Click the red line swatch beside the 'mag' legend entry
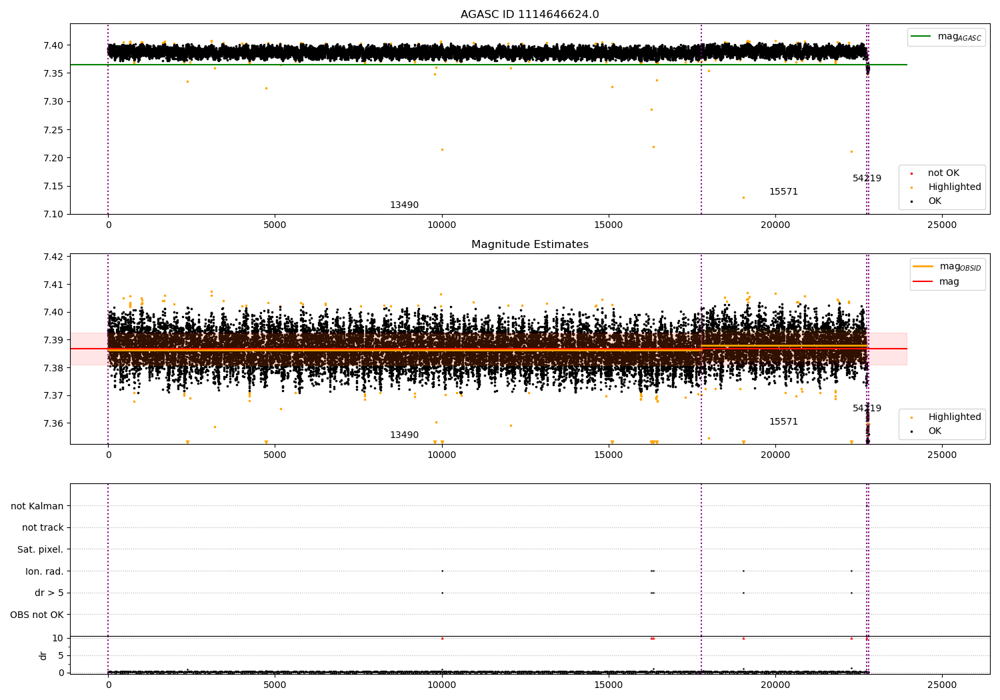The height and width of the screenshot is (700, 1000). pyautogui.click(x=923, y=281)
